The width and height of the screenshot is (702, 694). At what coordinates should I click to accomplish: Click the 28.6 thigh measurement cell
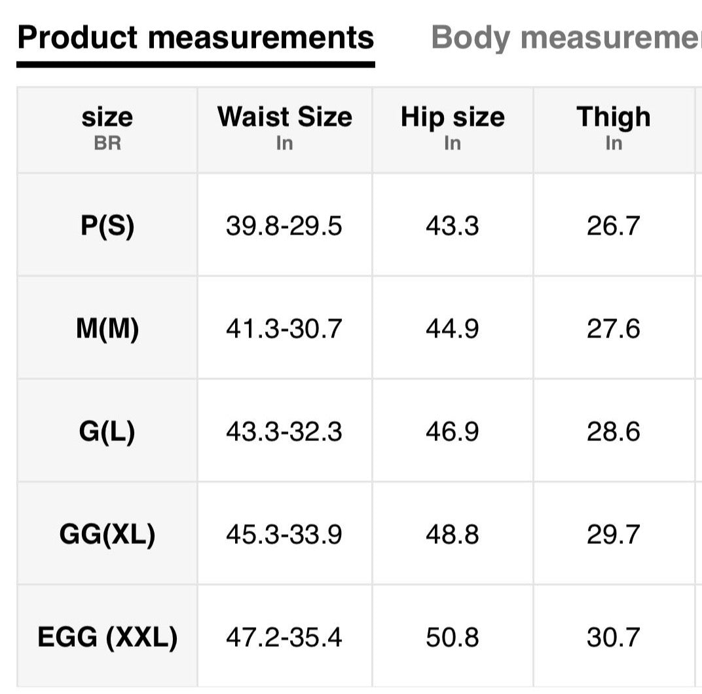click(x=614, y=431)
